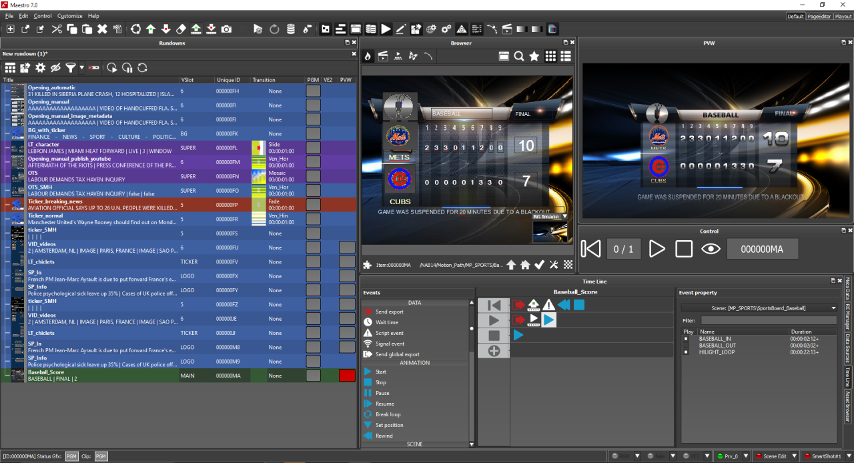
Task: Go to Browser home folder
Action: tap(525, 265)
